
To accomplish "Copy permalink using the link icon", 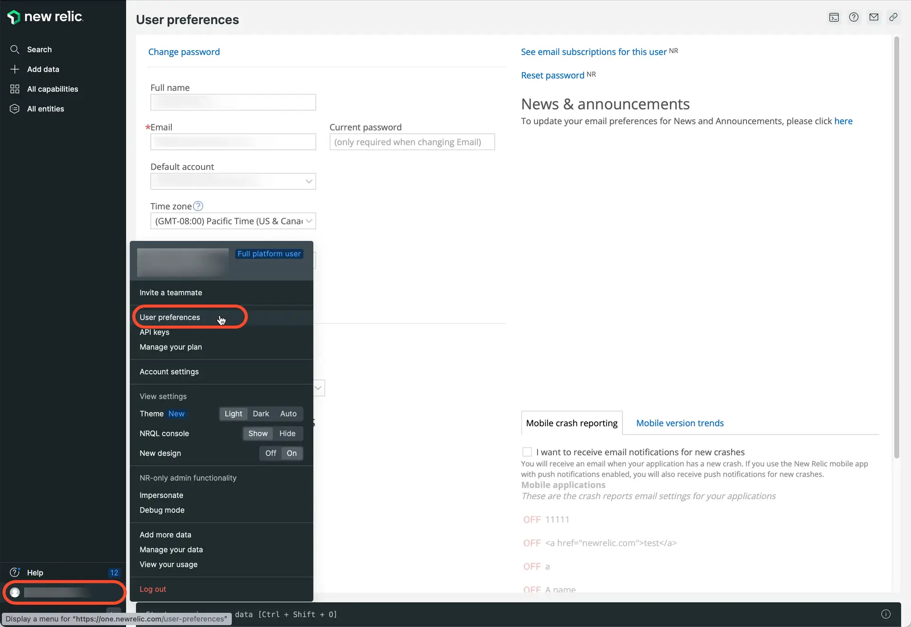I will coord(893,18).
